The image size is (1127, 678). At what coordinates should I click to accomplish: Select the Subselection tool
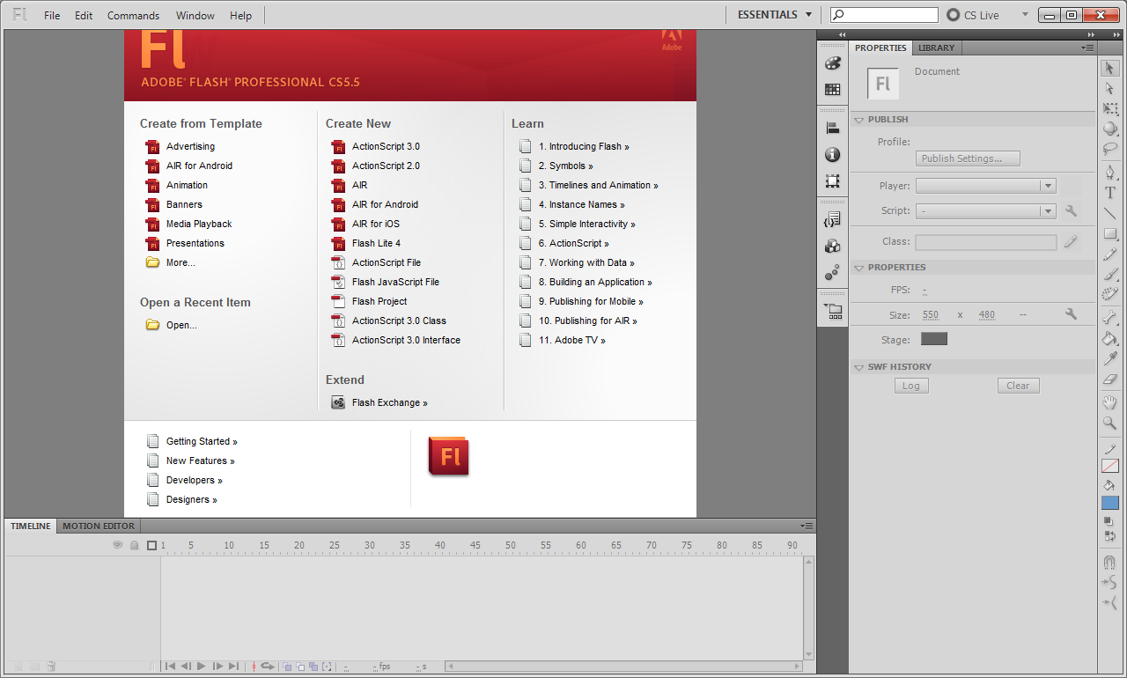pos(1109,88)
